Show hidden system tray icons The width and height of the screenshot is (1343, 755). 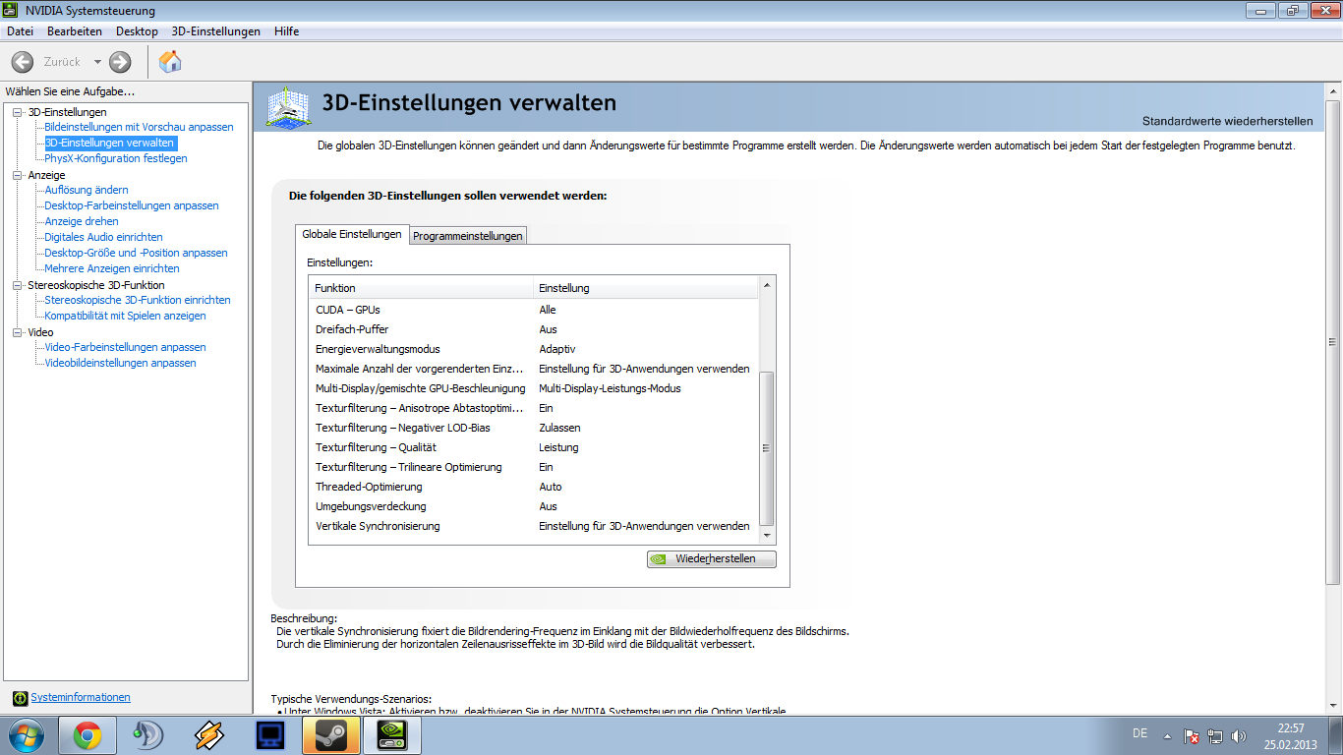[1167, 735]
